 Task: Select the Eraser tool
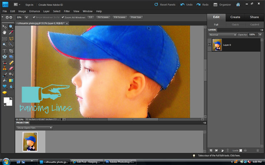click(11, 69)
